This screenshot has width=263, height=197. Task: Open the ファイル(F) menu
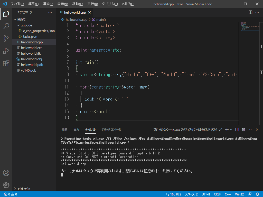click(x=17, y=4)
